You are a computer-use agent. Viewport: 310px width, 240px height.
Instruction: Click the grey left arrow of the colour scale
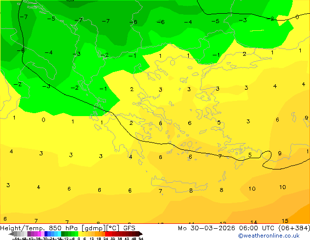pos(11,234)
